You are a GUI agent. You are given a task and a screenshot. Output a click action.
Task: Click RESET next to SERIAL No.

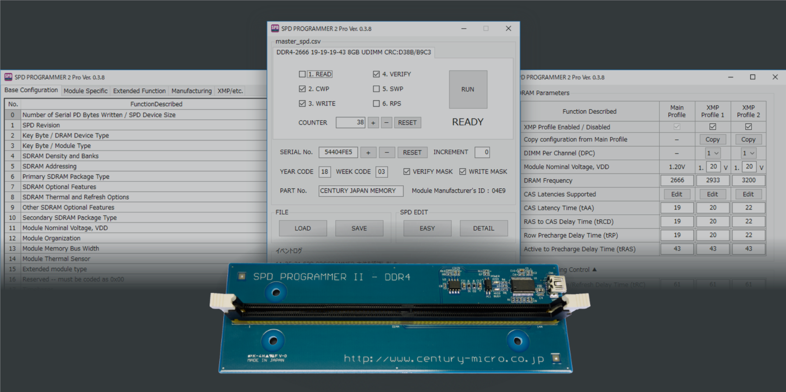tap(412, 152)
